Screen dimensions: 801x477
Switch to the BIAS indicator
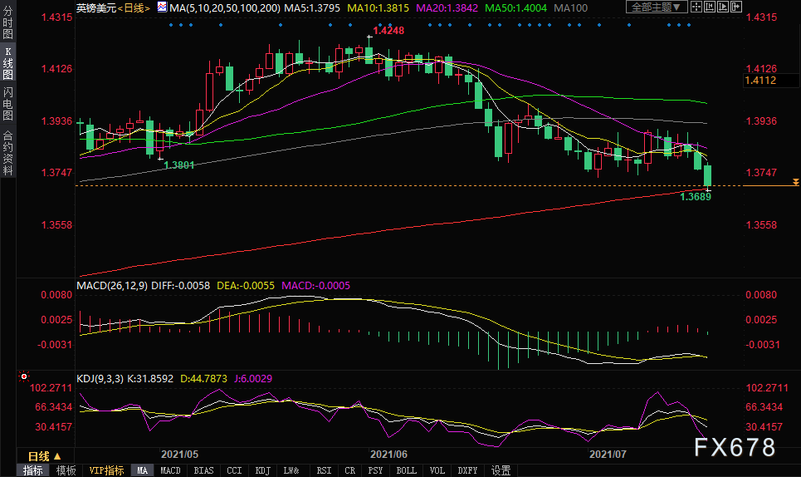203,470
